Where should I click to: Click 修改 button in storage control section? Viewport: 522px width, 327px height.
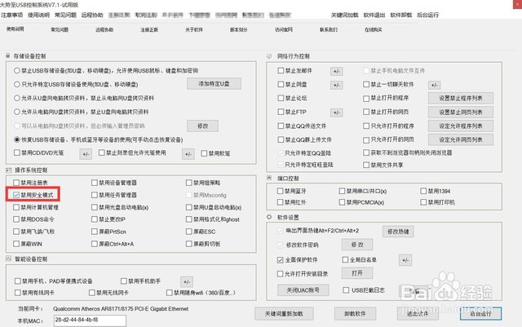[x=203, y=126]
